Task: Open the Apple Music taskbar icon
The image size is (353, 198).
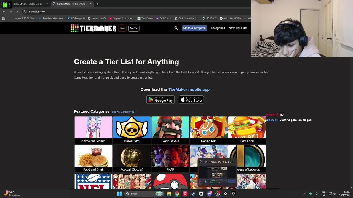Action: pos(185,194)
